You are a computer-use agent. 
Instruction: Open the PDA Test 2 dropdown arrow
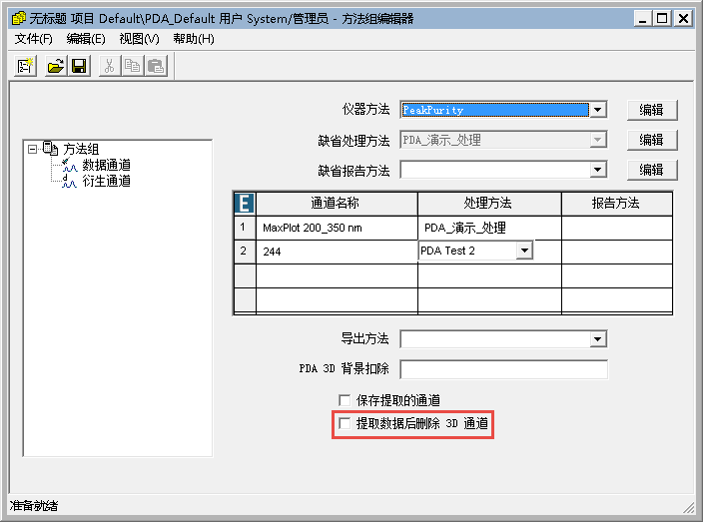tap(524, 251)
